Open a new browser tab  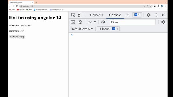tap(36, 2)
